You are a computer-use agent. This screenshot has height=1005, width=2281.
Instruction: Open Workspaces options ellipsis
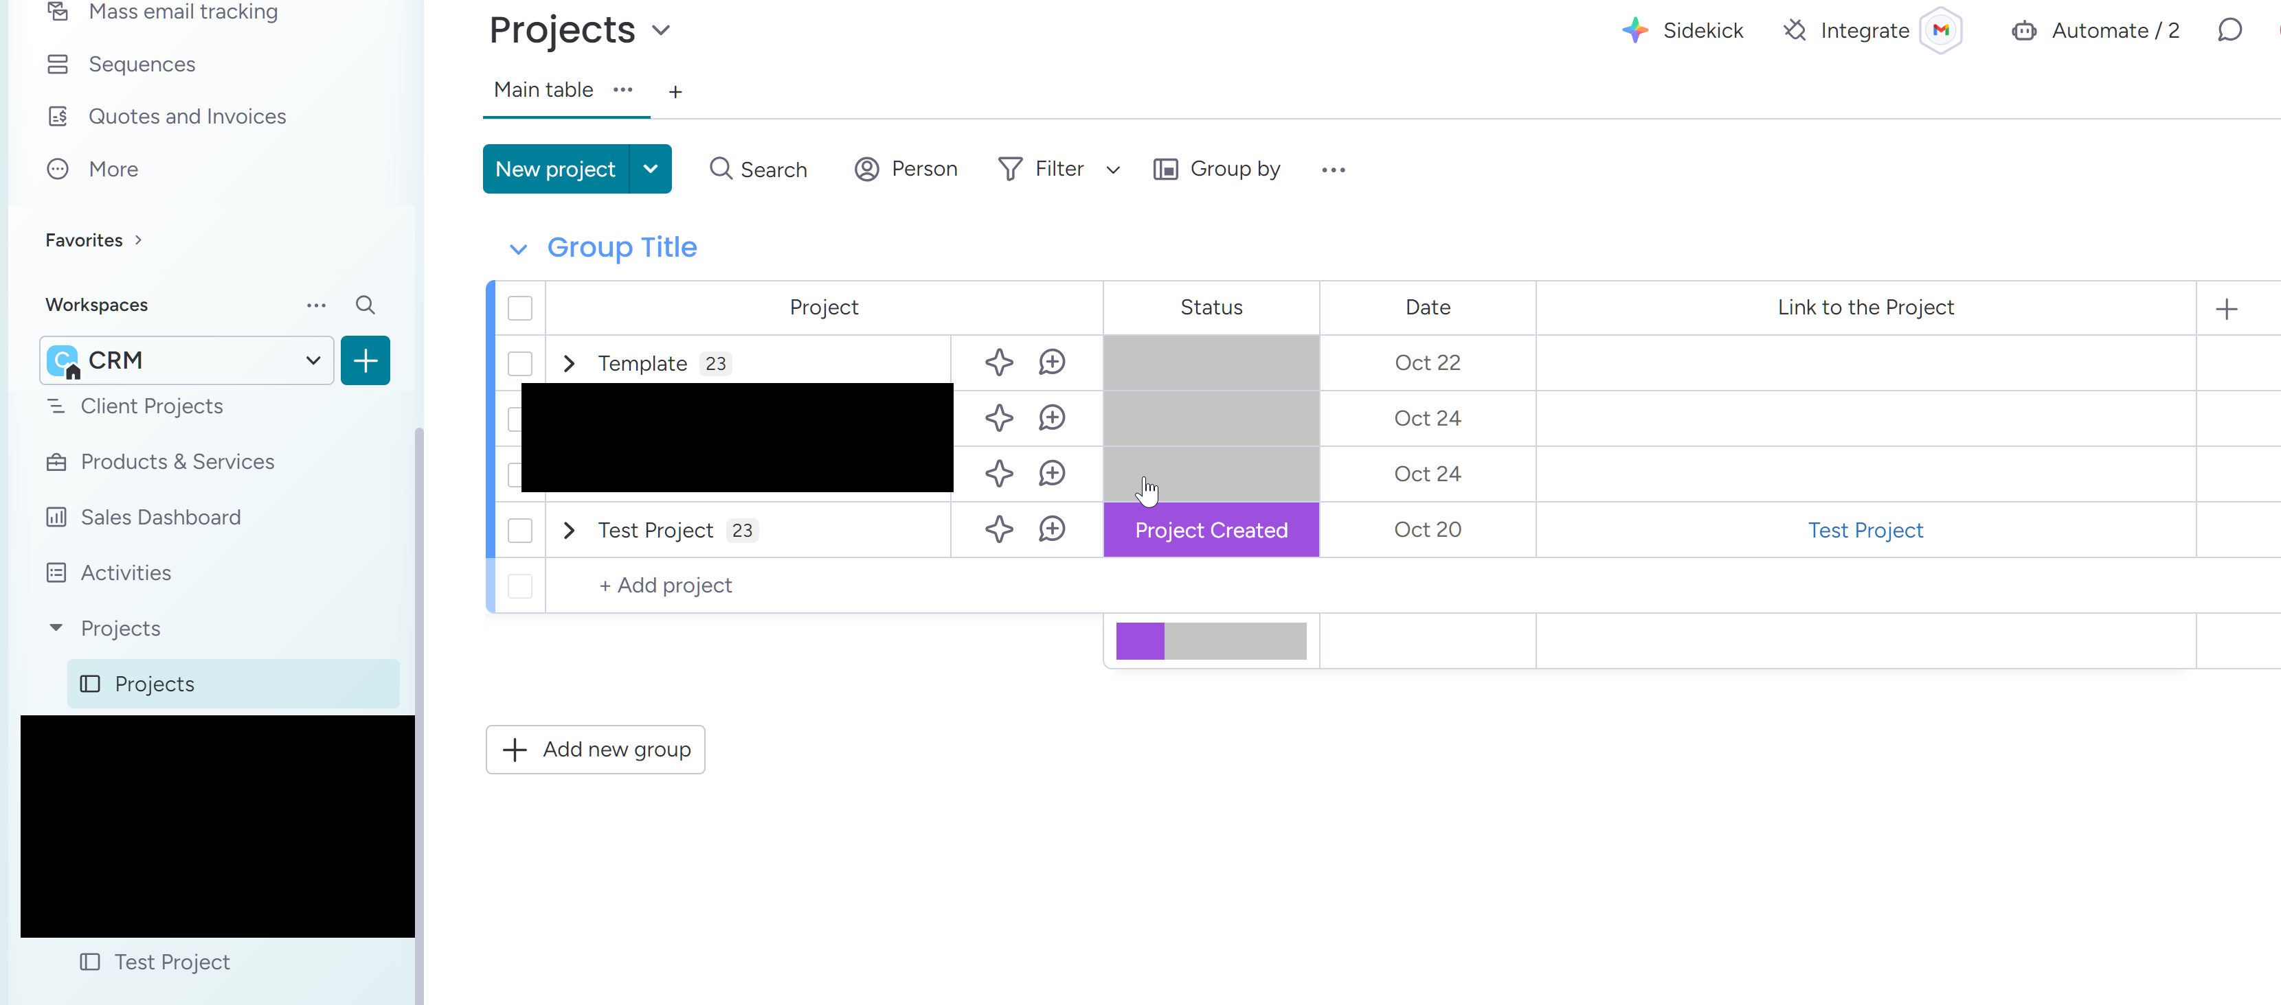(316, 304)
